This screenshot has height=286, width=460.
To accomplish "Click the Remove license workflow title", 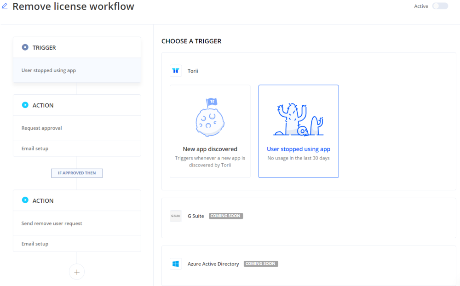I will 73,6.
